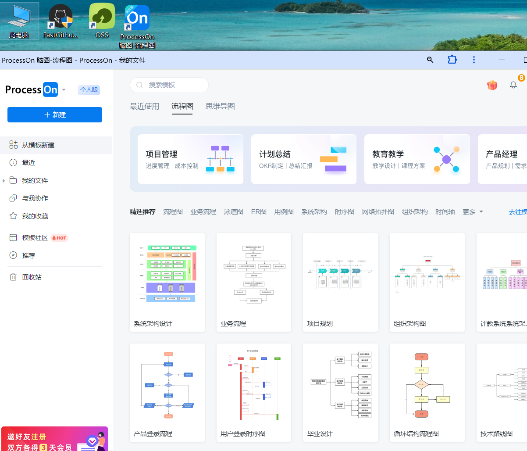Open the 此电脑 desktop icon
Image resolution: width=527 pixels, height=451 pixels.
pyautogui.click(x=19, y=21)
